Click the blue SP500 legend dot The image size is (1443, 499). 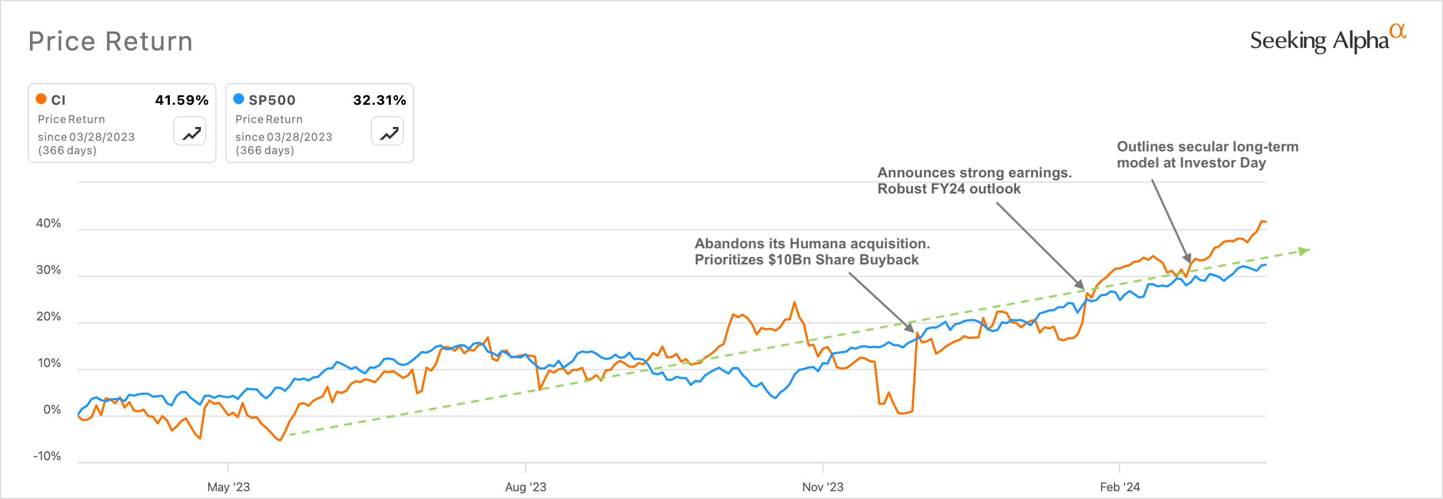click(239, 99)
